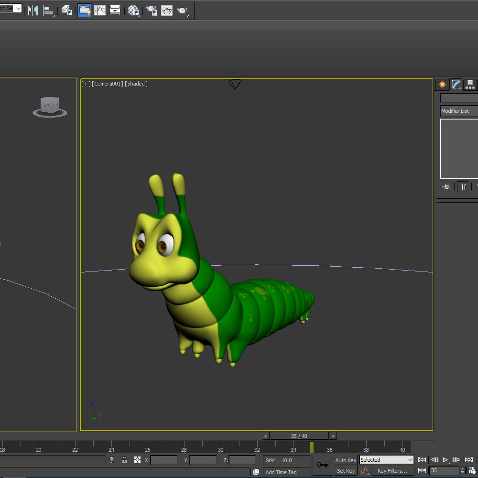478x478 pixels.
Task: Switch to the Create panel tab
Action: pos(442,85)
